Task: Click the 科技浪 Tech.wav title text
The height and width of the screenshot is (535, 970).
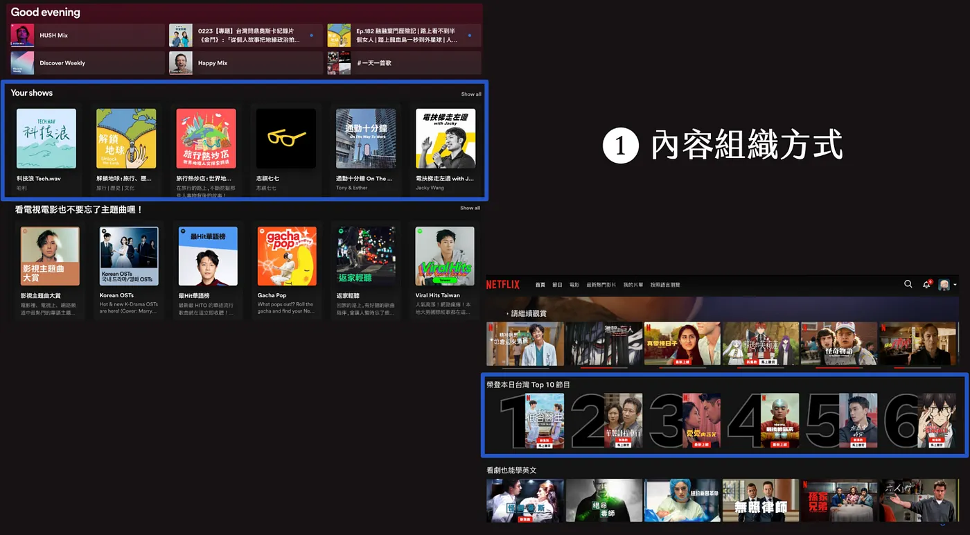Action: point(39,179)
